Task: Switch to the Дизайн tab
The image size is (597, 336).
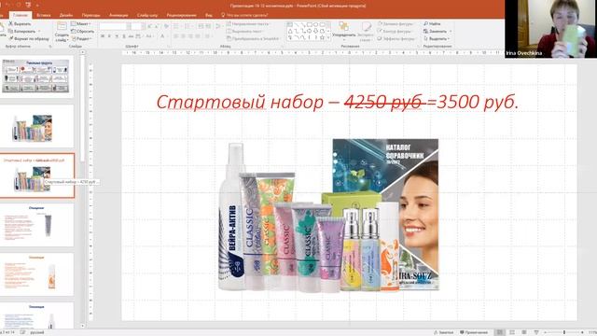Action: pos(66,15)
